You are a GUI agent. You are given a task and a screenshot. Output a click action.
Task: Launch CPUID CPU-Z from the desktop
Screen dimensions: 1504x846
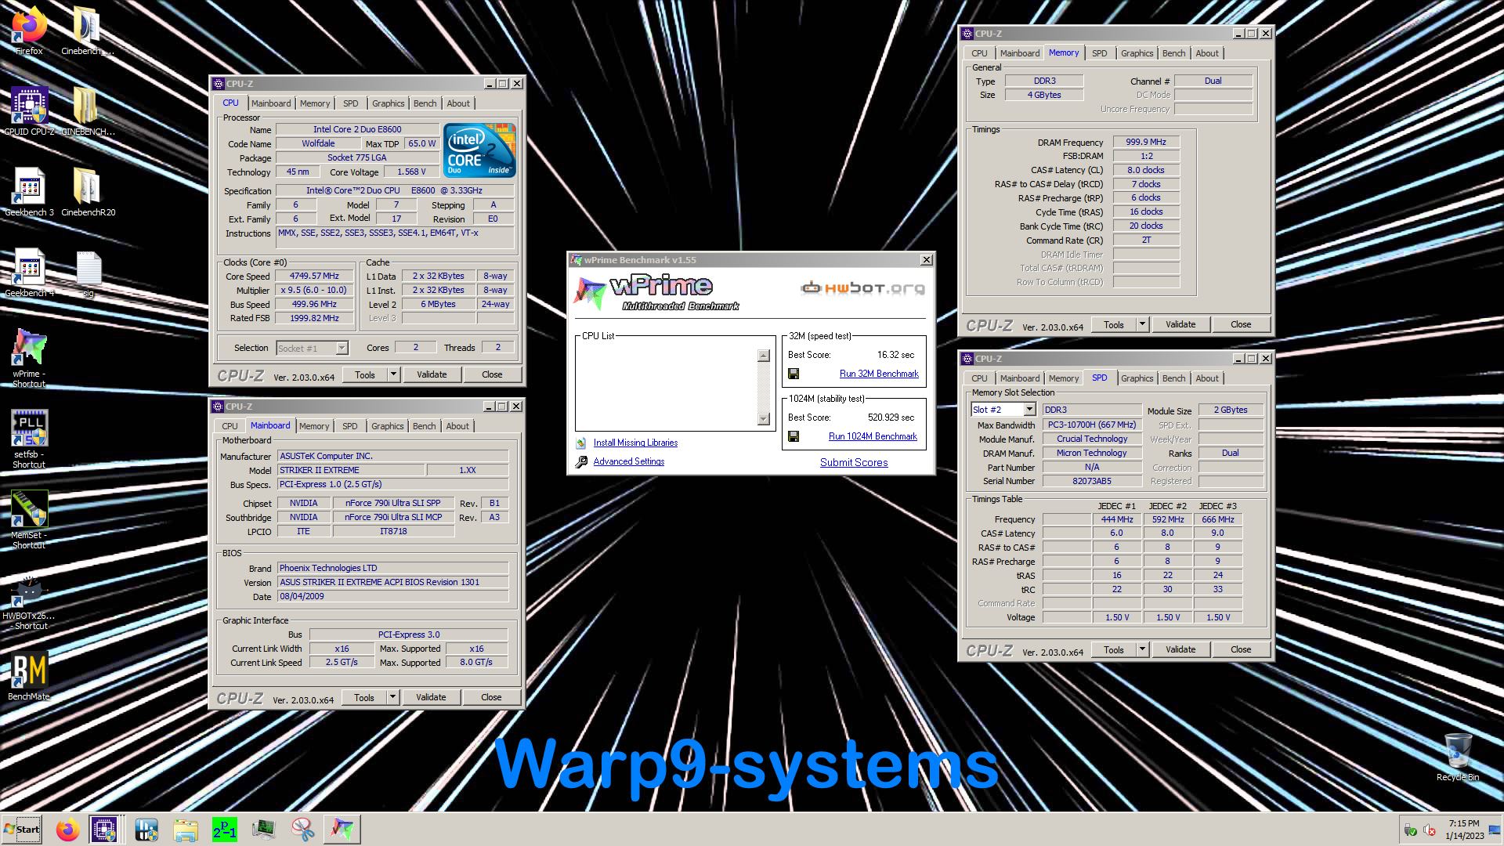click(x=29, y=110)
